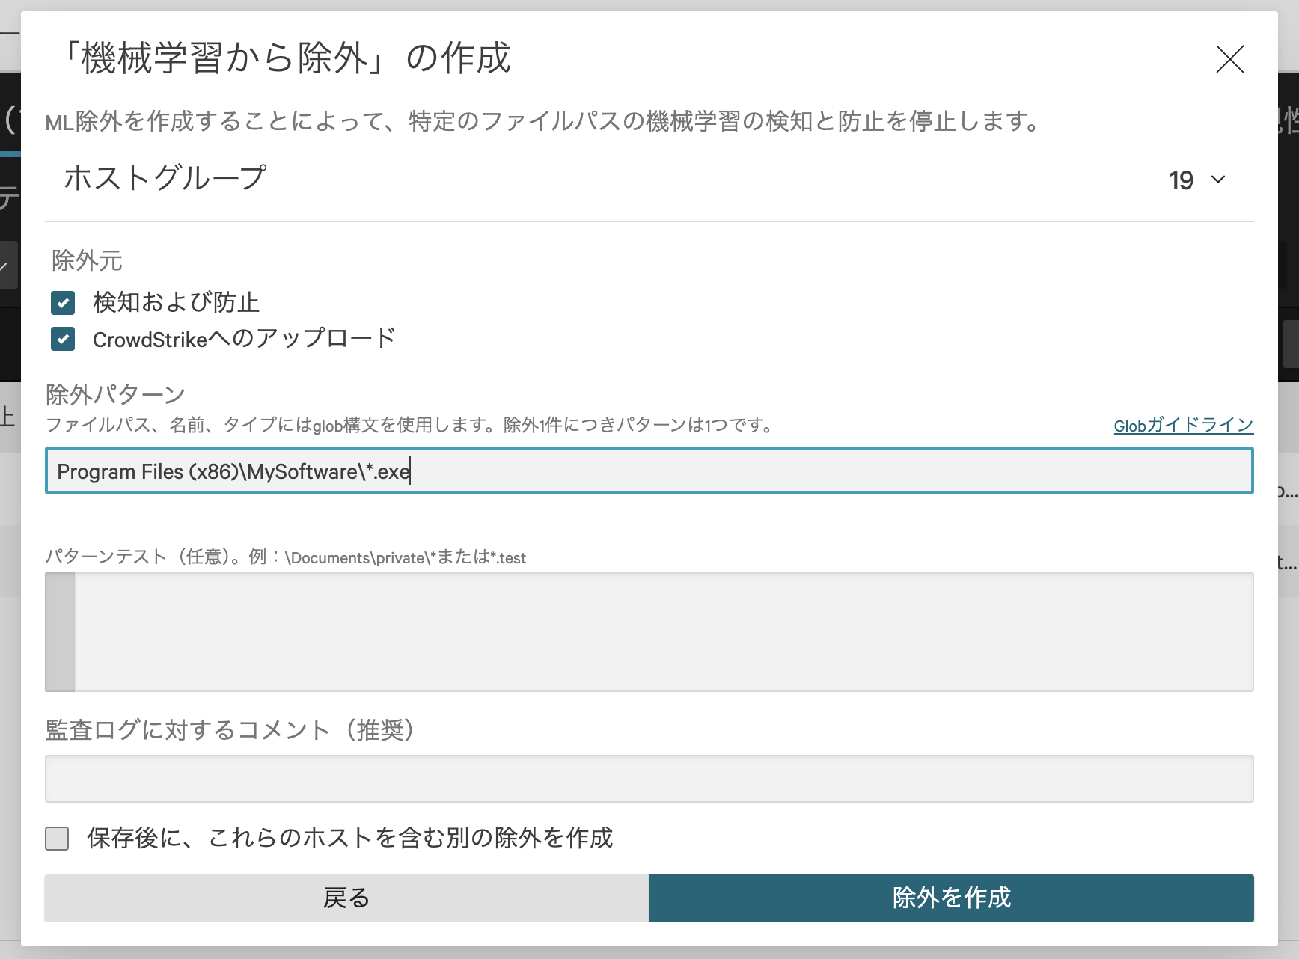Click the exclusion pattern input field
The image size is (1299, 959).
(x=649, y=471)
